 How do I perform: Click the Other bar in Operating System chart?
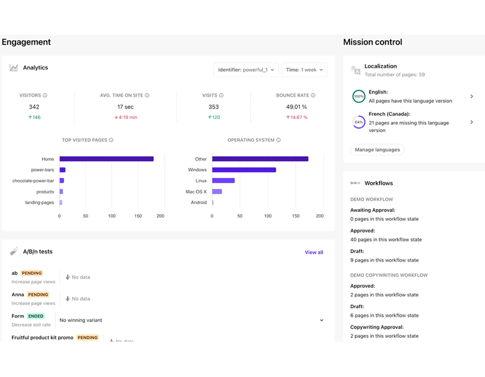(x=260, y=159)
